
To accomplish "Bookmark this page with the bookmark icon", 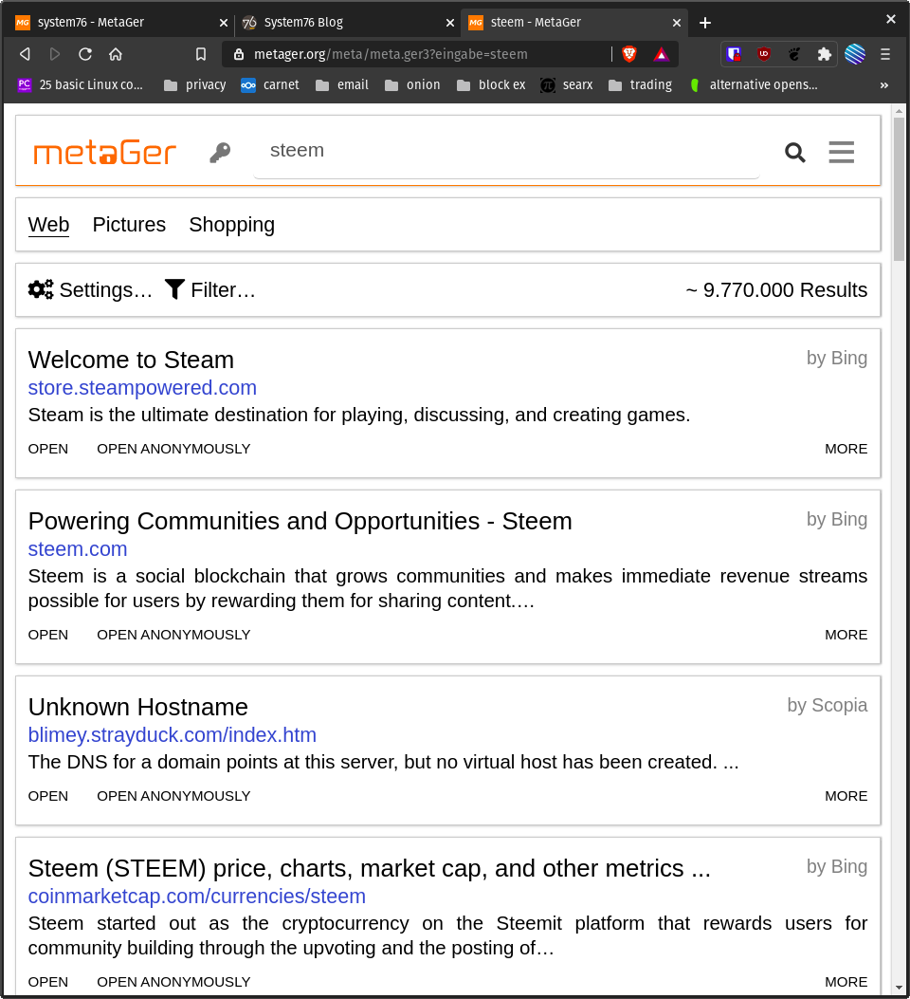I will [200, 54].
